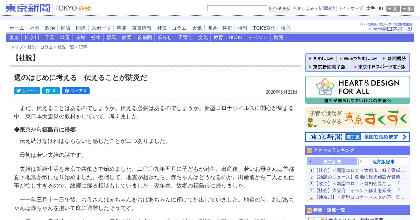Switch ranking to 地方版記事 tab

[x=383, y=161]
